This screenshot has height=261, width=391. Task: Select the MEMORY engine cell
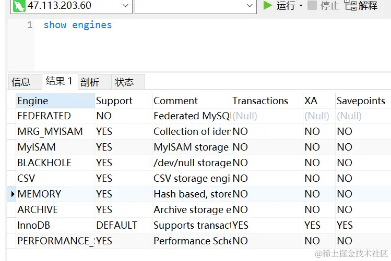point(55,194)
